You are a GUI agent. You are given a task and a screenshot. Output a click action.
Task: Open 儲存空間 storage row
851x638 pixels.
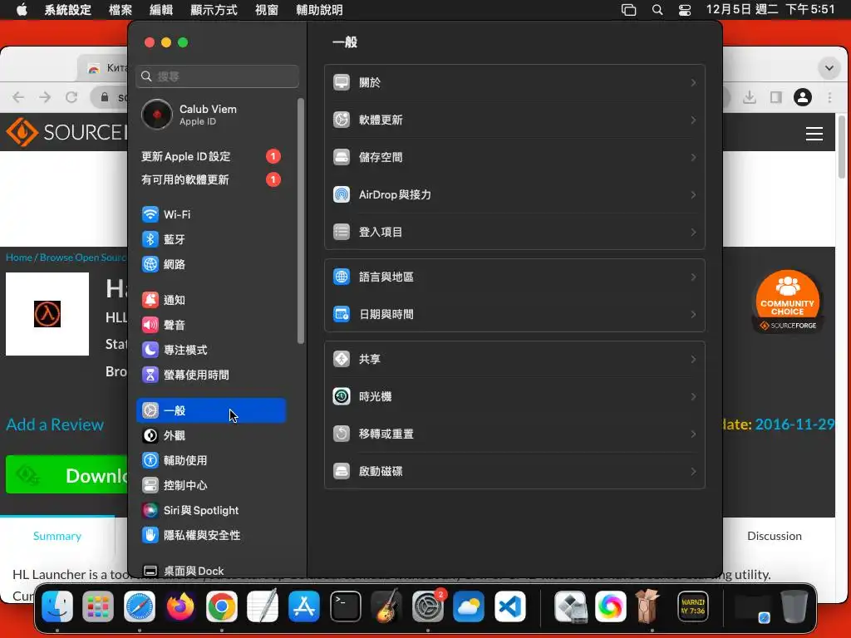(514, 157)
